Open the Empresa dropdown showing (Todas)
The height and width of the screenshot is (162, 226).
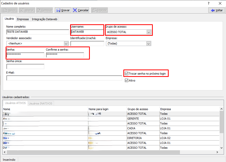(x=148, y=43)
